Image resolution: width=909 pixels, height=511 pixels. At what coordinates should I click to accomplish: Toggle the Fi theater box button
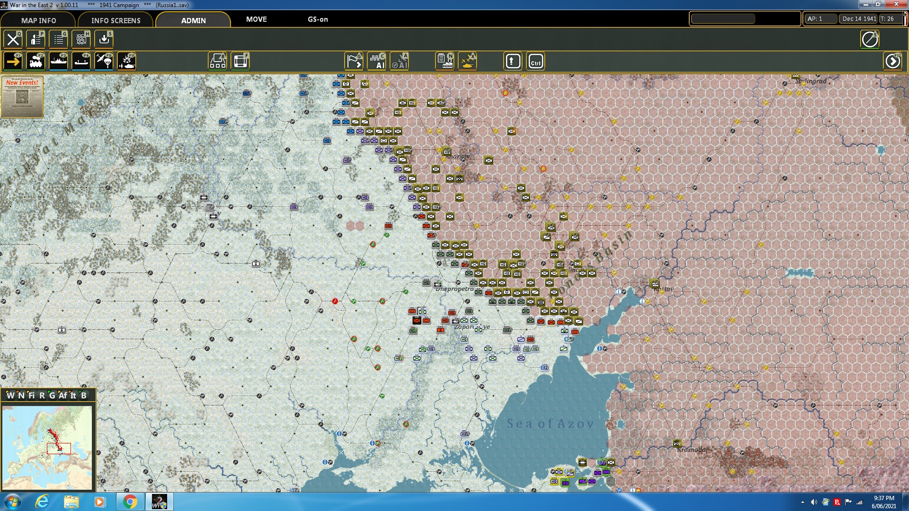[31, 396]
